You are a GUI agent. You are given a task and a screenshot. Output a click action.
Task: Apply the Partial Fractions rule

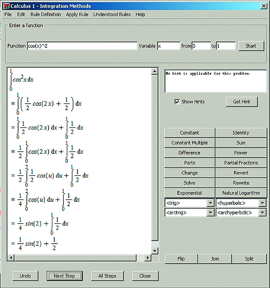[x=241, y=163]
